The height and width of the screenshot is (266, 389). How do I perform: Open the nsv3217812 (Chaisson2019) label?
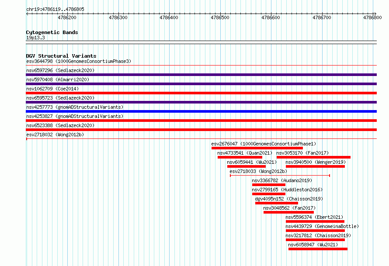318,235
